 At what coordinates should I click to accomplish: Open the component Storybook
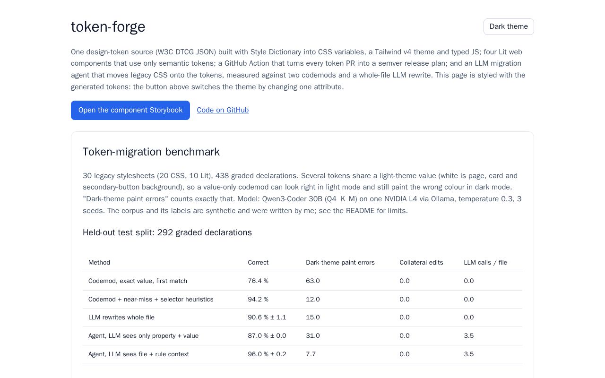130,110
